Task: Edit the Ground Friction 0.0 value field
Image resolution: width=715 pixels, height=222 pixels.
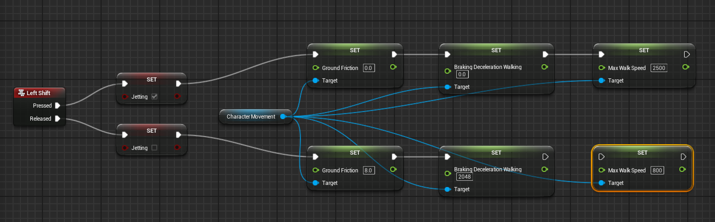Action: 369,68
